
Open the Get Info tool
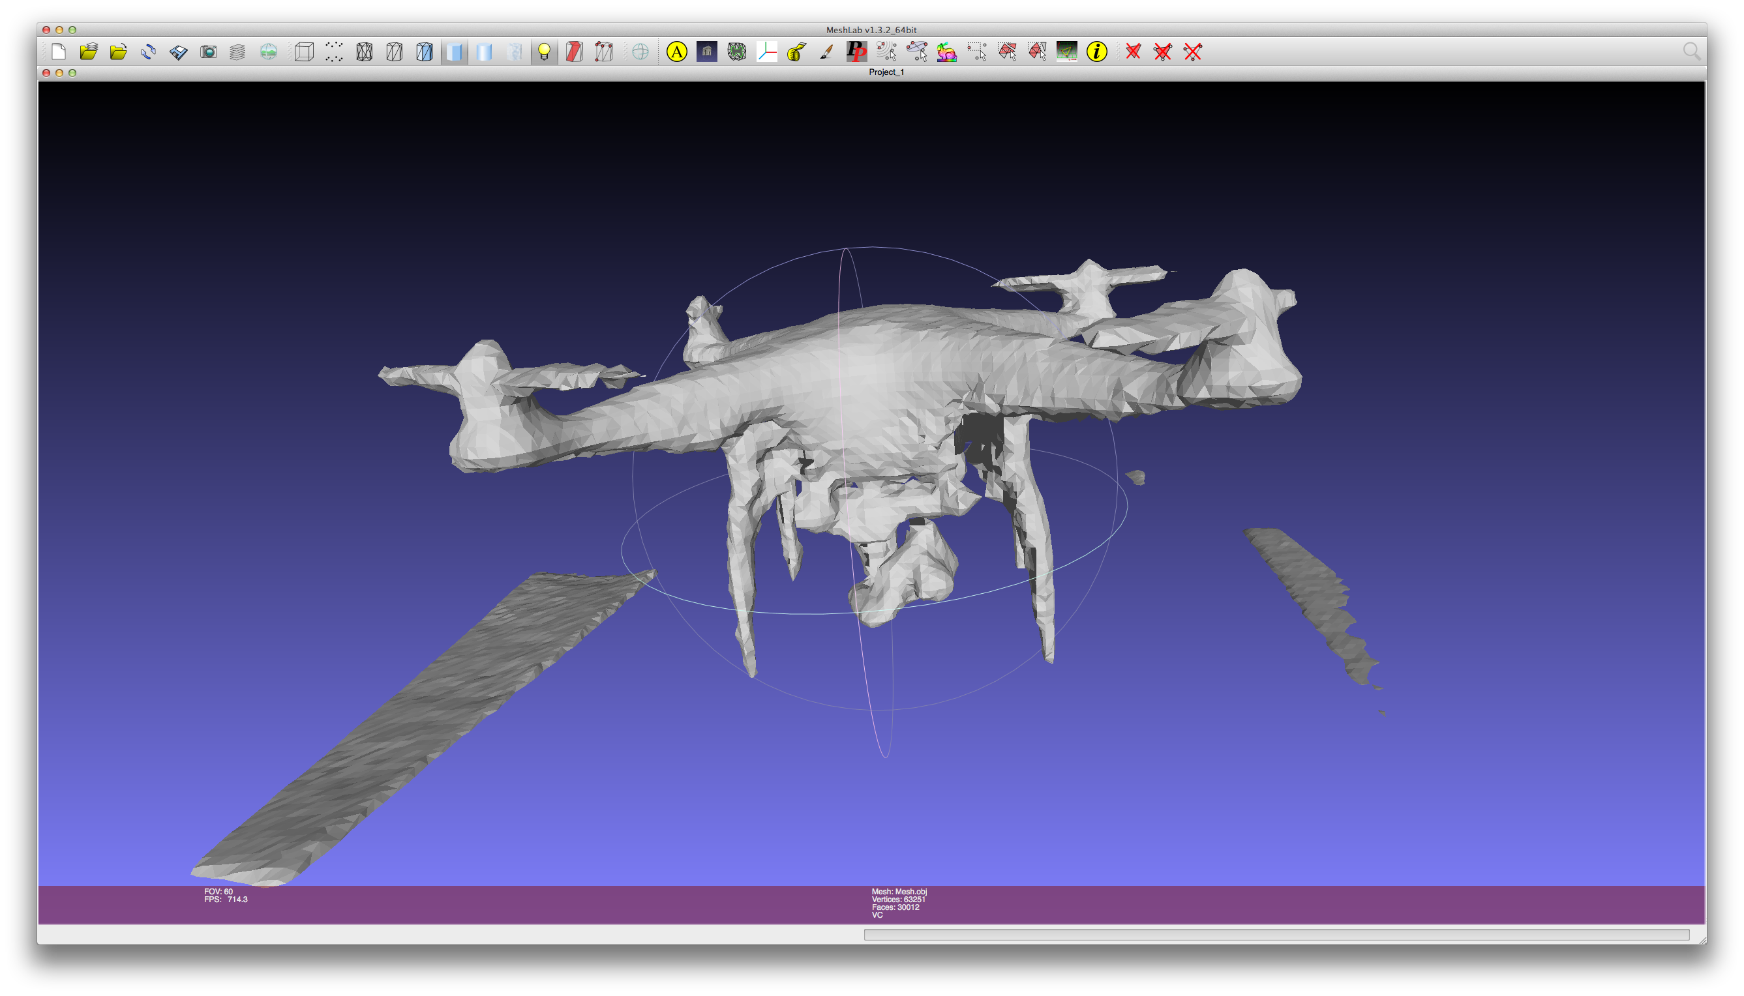[1096, 52]
